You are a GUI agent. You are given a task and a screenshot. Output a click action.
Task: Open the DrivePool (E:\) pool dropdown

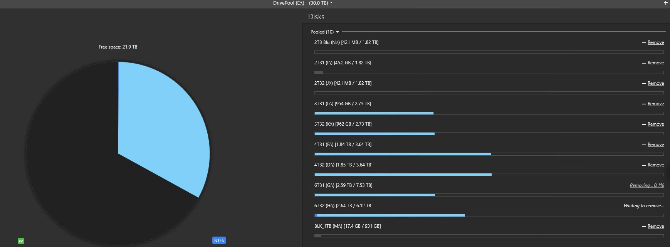pos(303,3)
